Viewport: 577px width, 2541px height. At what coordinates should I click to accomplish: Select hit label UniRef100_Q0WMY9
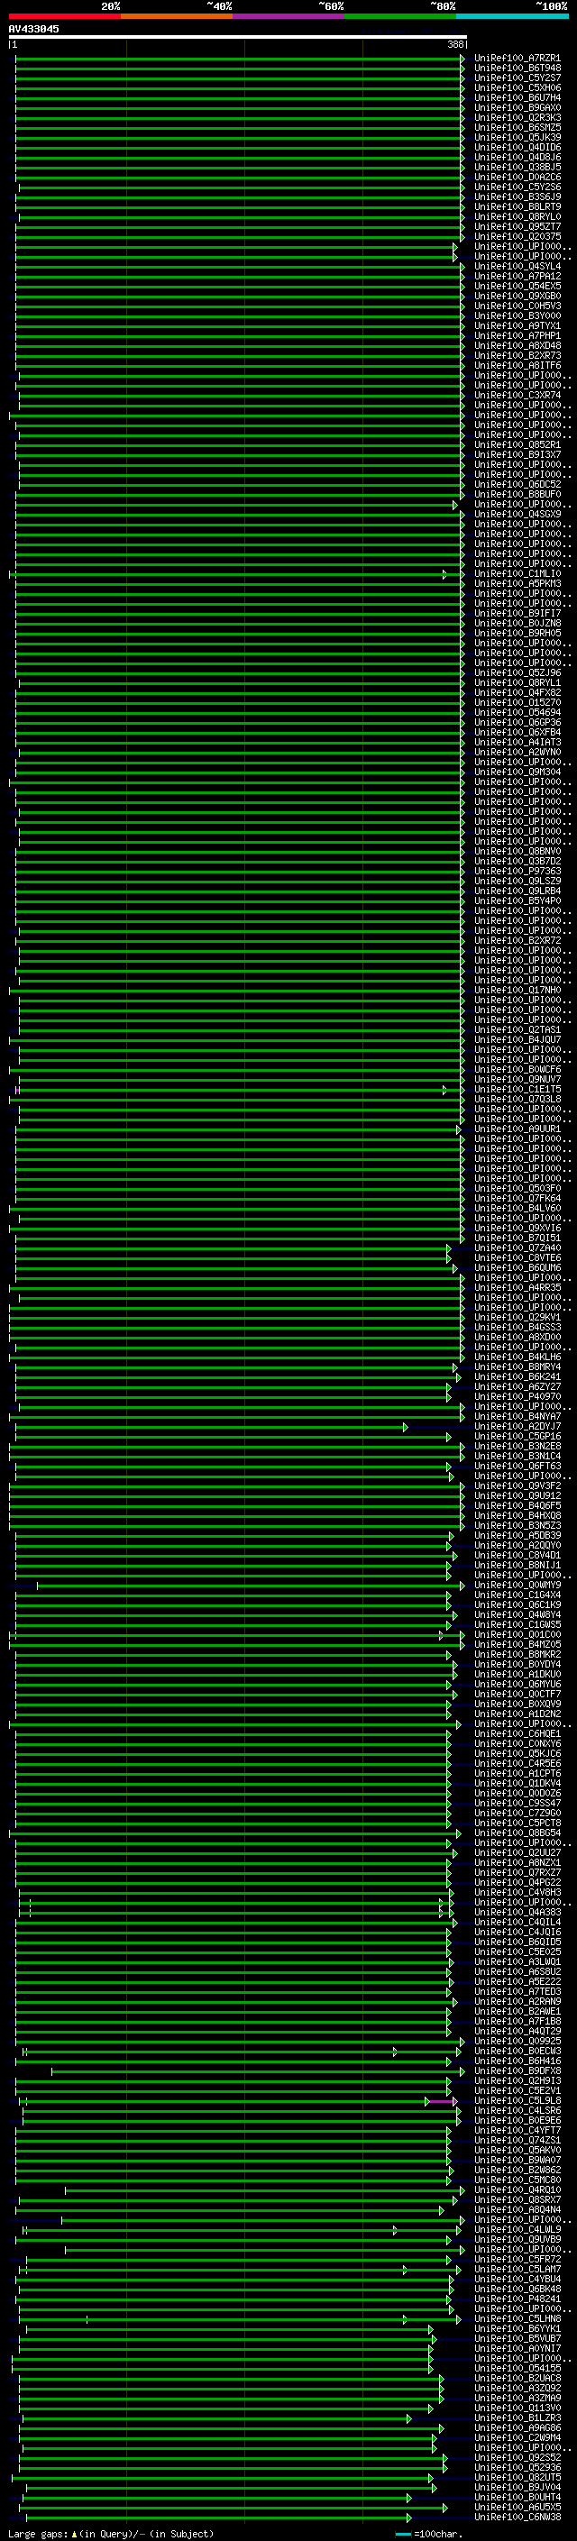(x=517, y=1586)
